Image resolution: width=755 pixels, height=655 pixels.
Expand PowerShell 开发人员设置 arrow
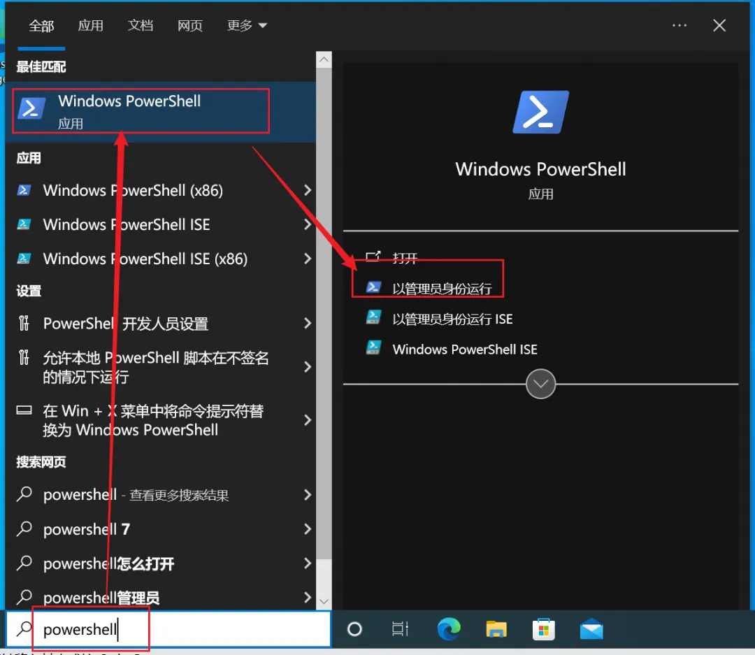coord(308,323)
